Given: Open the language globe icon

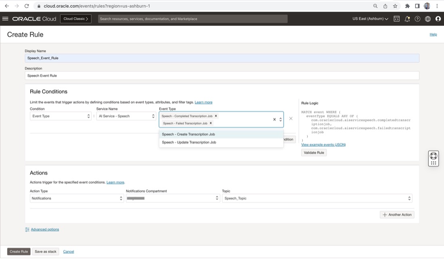Looking at the screenshot, I should 428,19.
